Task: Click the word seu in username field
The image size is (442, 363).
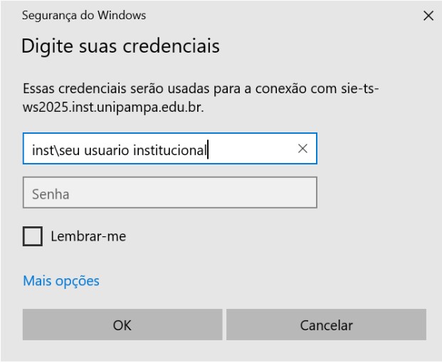Action: tap(68, 149)
